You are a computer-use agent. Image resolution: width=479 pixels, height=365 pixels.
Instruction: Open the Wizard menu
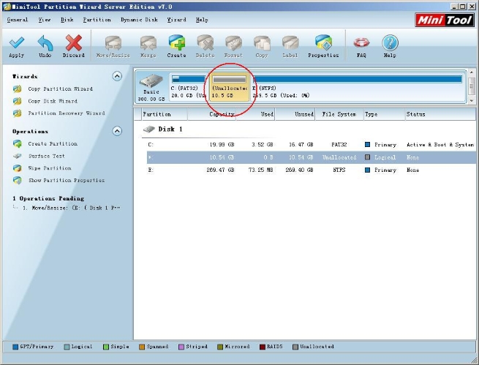point(176,20)
